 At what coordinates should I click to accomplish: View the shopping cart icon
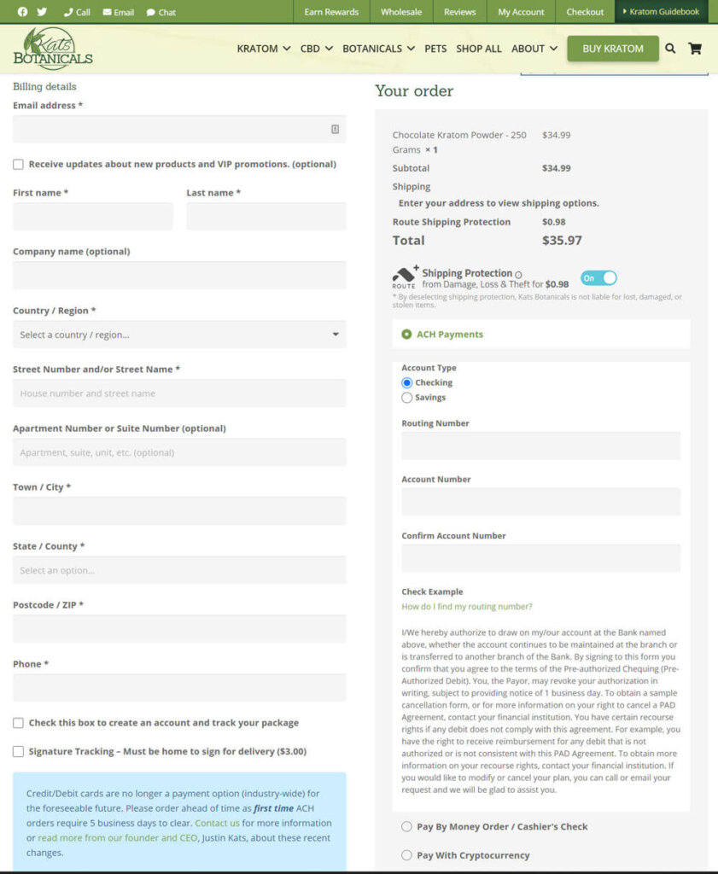[695, 49]
